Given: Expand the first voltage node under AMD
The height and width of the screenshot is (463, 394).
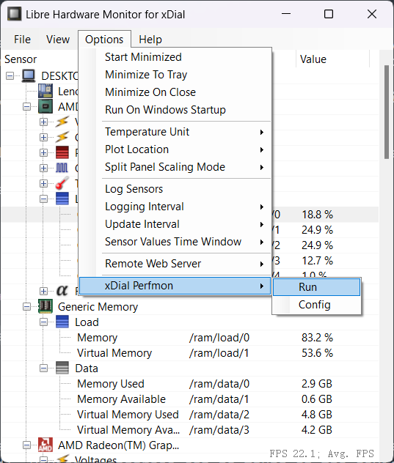Looking at the screenshot, I should 43,122.
